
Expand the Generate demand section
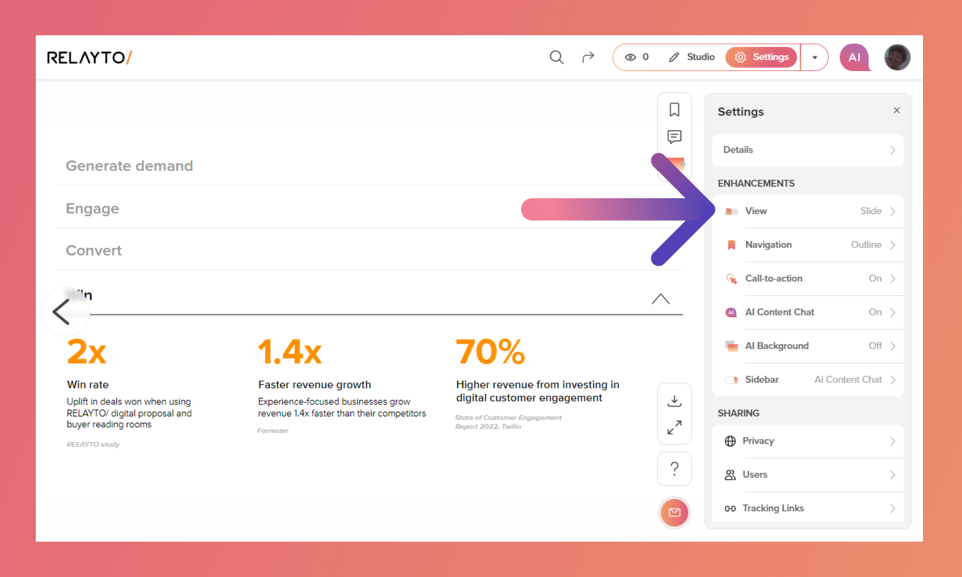[x=369, y=166]
